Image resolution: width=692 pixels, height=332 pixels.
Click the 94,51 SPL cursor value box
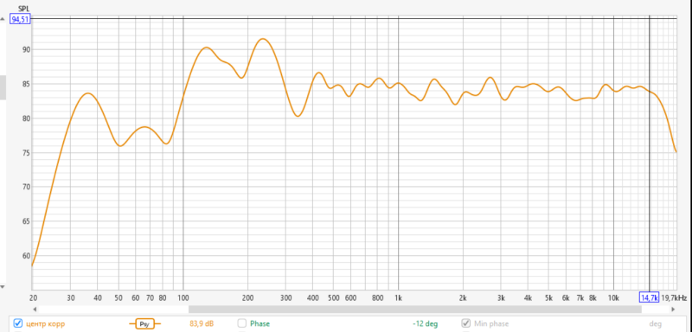[20, 19]
